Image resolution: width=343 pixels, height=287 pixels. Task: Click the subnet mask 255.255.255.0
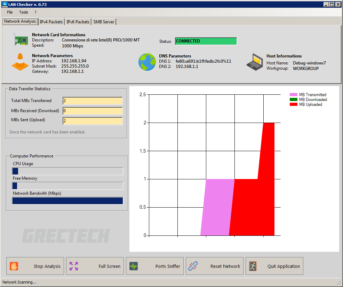75,66
